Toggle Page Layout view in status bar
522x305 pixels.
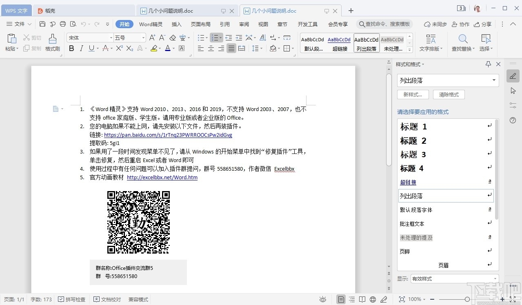pyautogui.click(x=341, y=299)
